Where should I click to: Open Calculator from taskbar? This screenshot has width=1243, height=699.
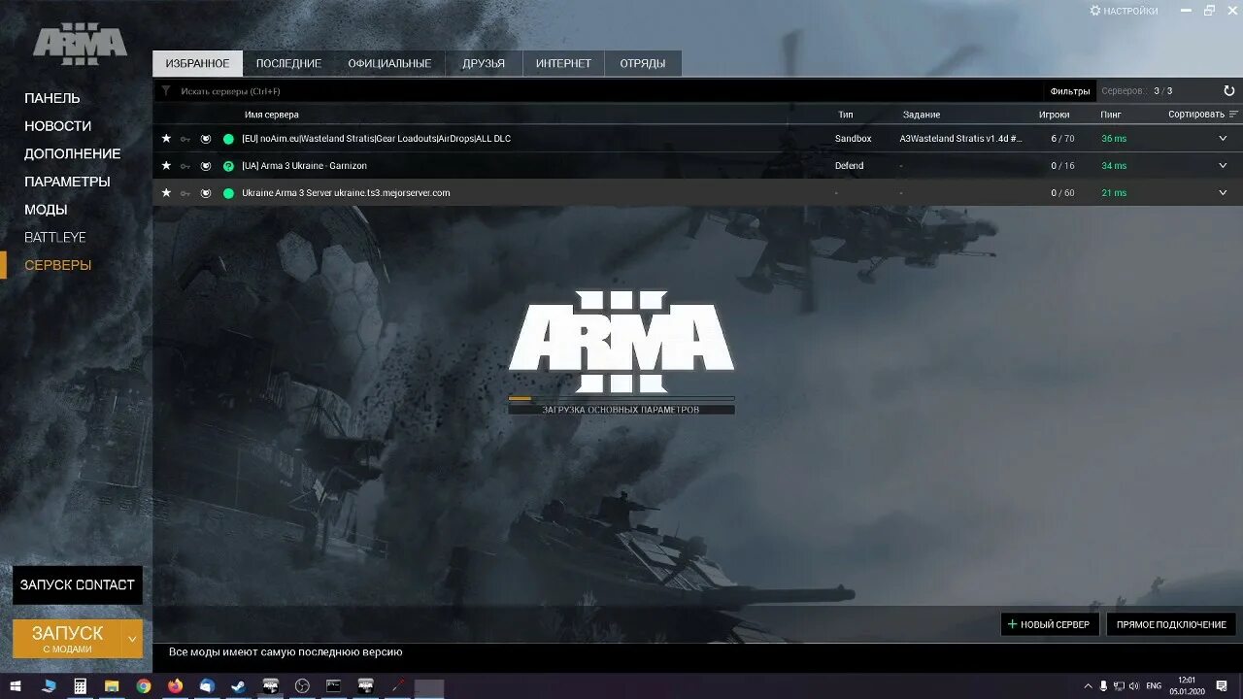point(81,685)
